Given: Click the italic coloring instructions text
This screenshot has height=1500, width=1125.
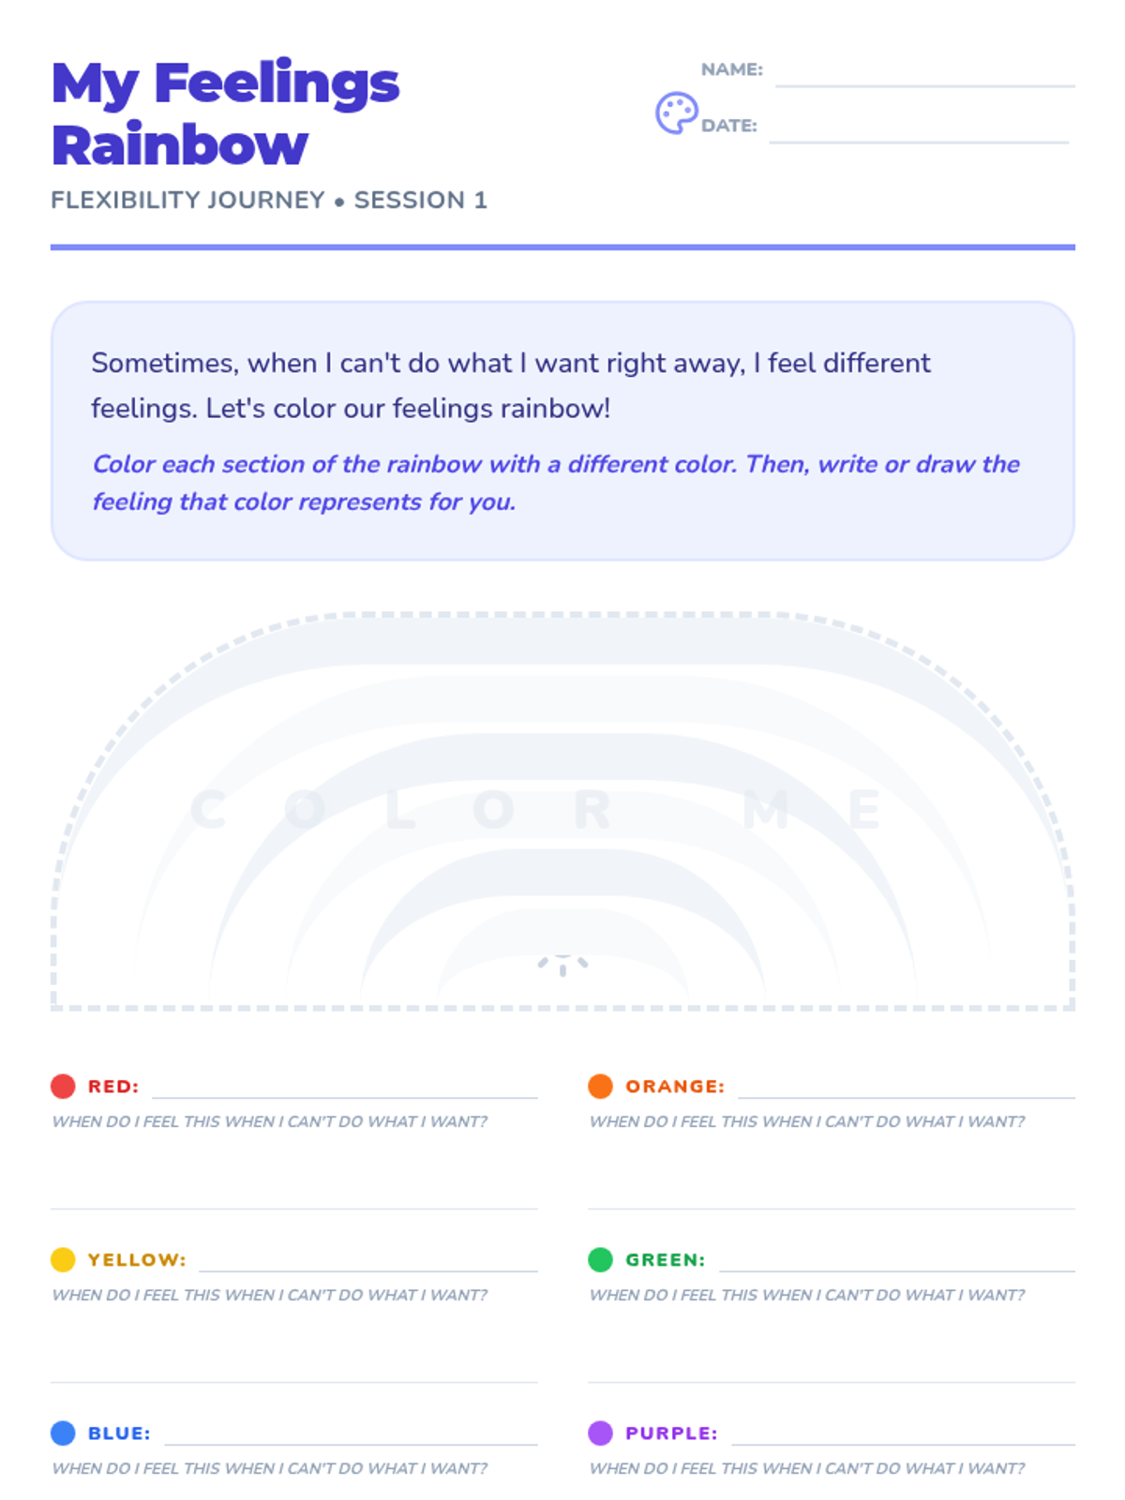Looking at the screenshot, I should (x=555, y=483).
